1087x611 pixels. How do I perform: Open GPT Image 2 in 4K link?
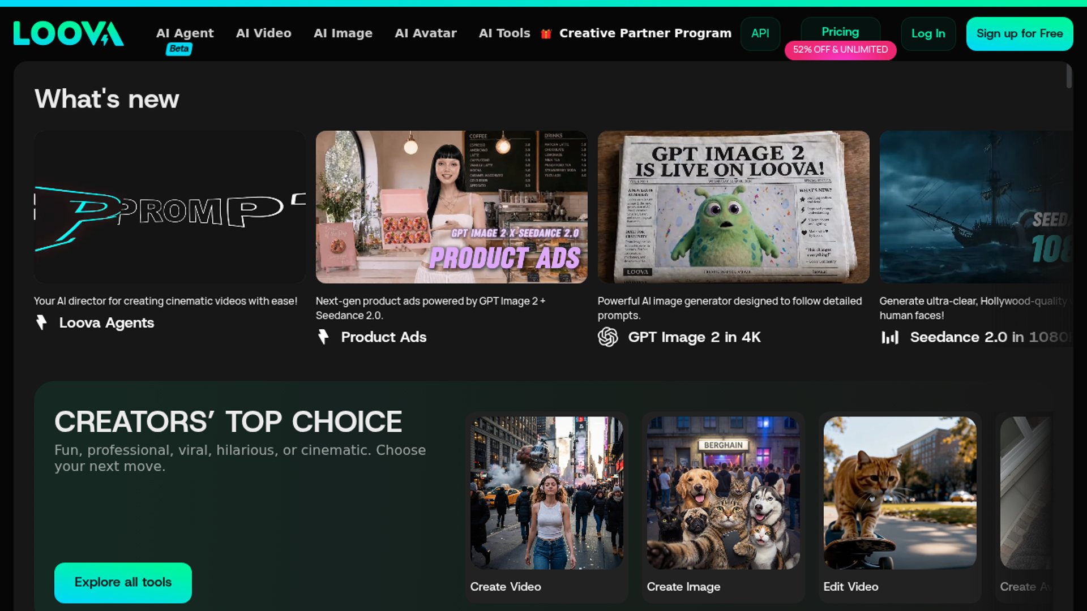tap(695, 337)
